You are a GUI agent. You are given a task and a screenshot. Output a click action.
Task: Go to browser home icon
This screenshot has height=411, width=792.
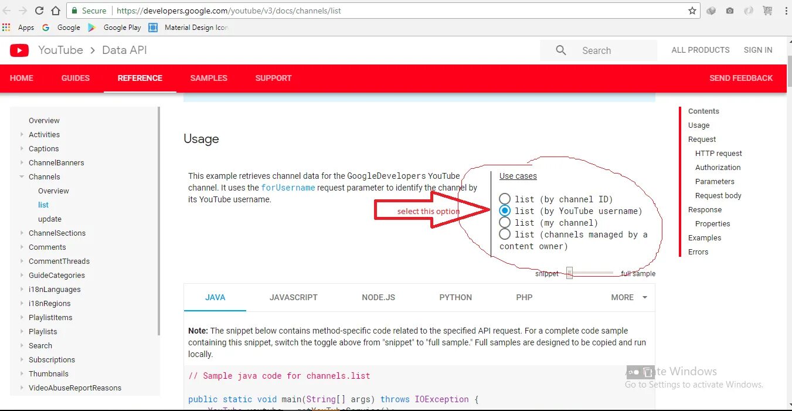[56, 11]
